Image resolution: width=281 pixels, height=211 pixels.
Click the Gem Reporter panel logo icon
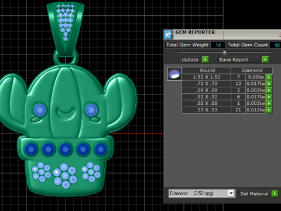click(168, 35)
